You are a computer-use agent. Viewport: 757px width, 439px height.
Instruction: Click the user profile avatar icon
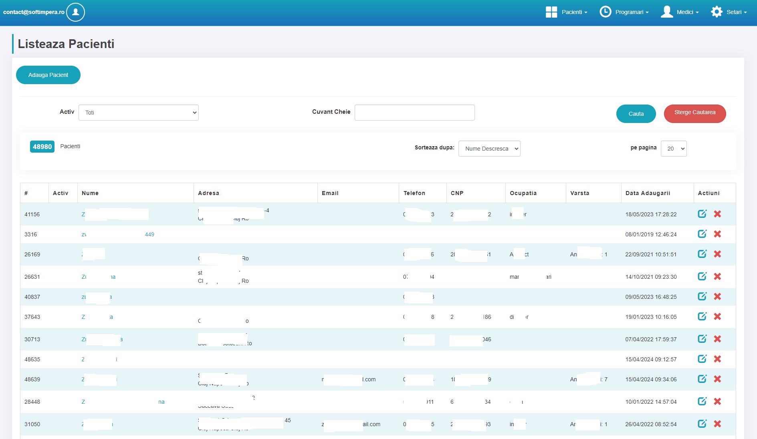pos(75,12)
